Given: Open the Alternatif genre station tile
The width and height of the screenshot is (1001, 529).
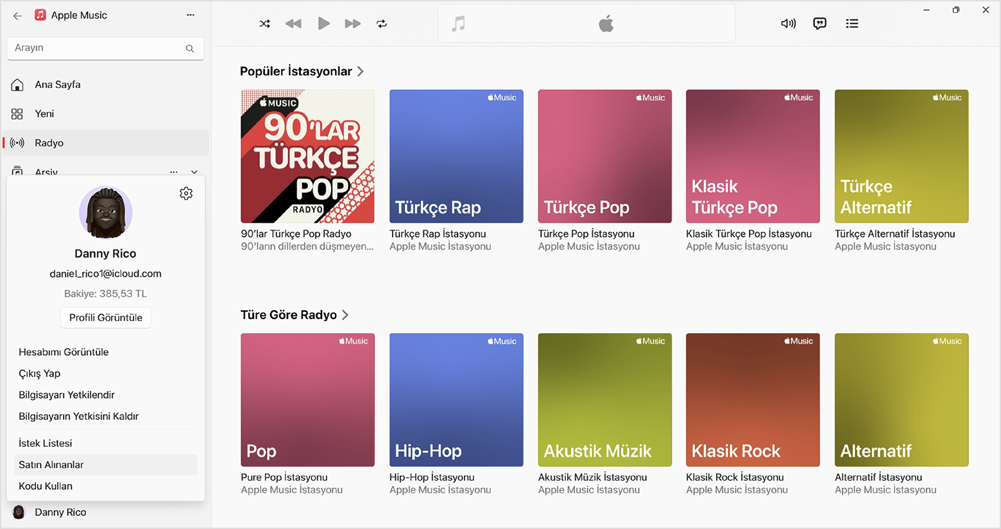Looking at the screenshot, I should (902, 400).
